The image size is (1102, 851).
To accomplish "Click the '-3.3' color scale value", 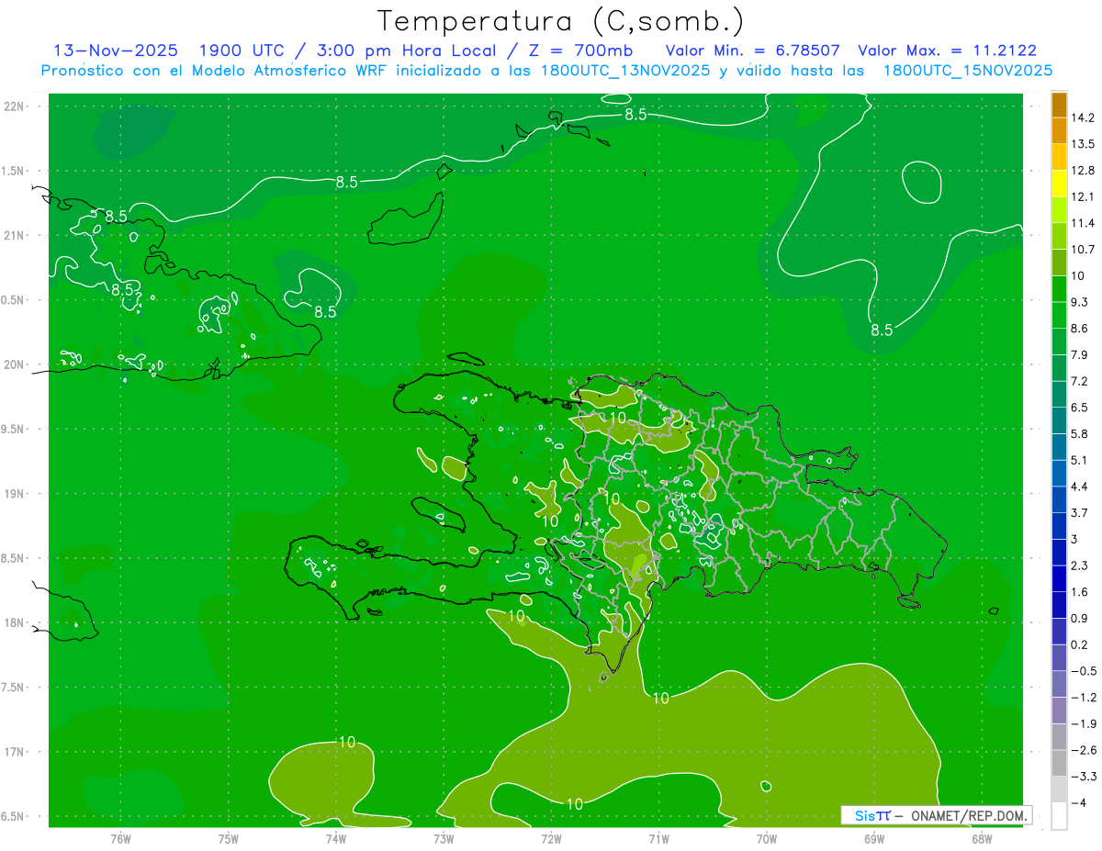I will (x=1083, y=777).
